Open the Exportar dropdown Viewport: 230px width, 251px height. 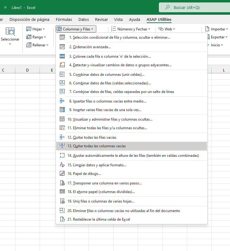tap(217, 37)
